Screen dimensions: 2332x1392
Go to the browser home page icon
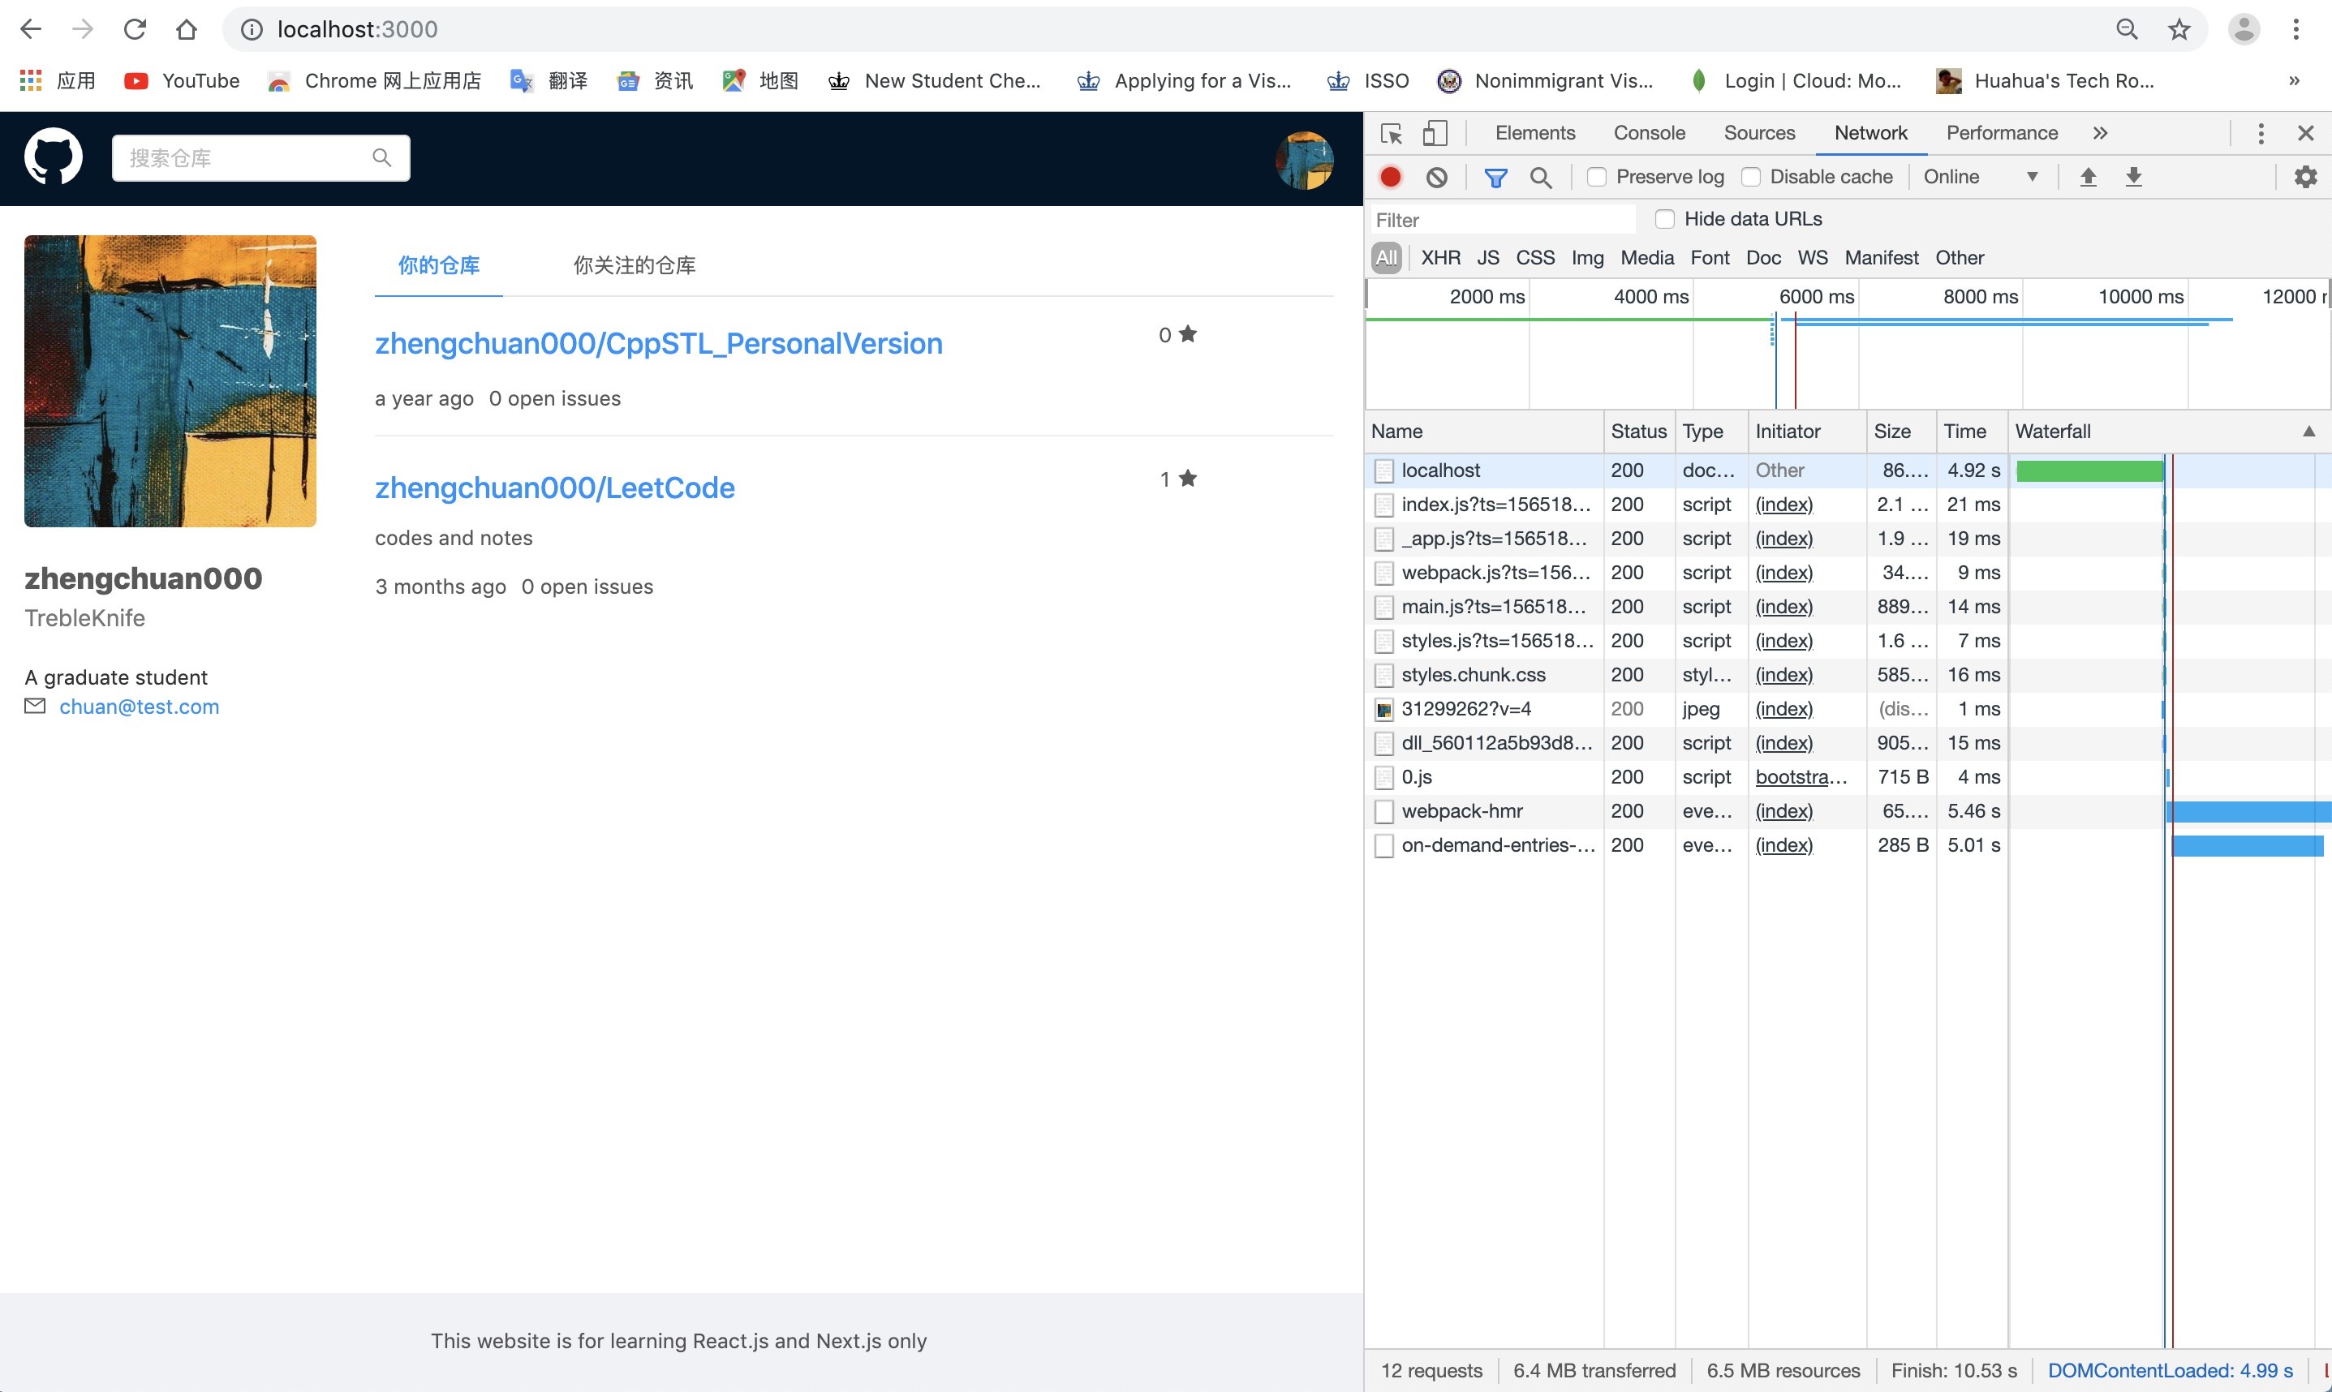point(187,29)
